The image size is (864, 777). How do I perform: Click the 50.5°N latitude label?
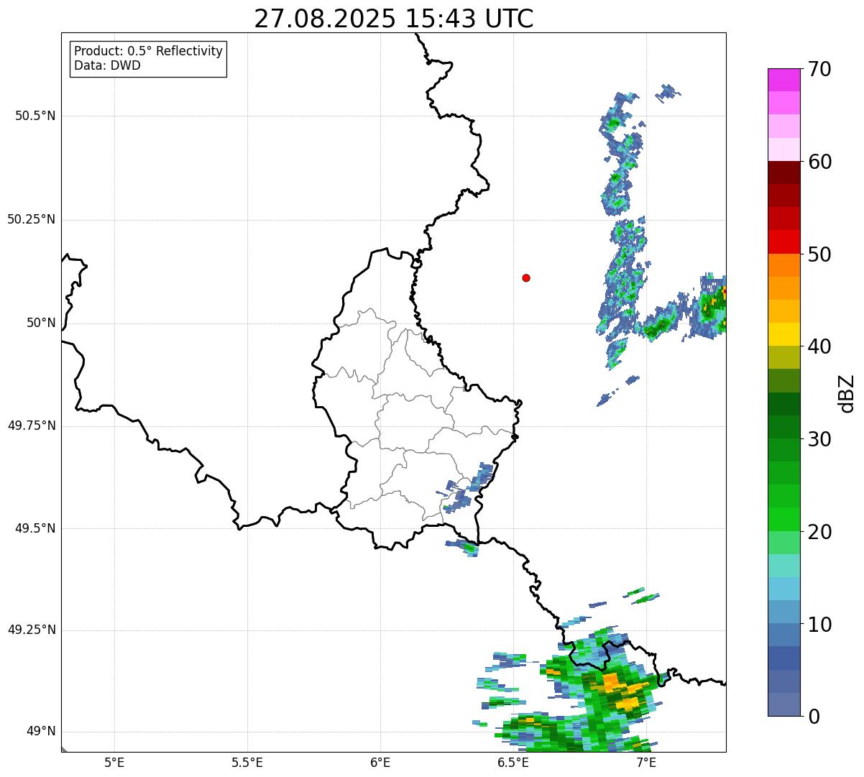35,116
